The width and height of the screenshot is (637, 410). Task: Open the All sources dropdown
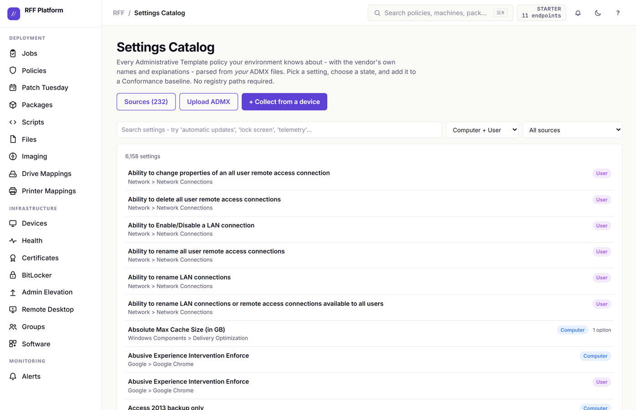pos(572,130)
